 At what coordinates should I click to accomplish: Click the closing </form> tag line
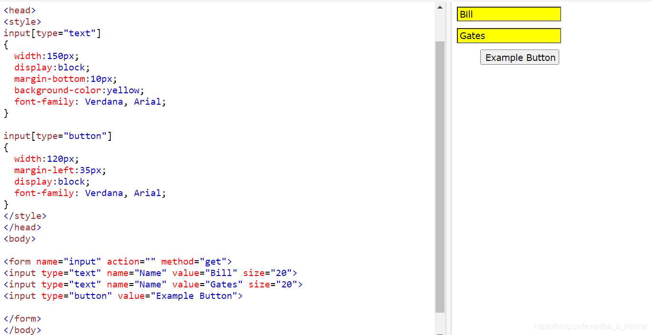tap(22, 319)
